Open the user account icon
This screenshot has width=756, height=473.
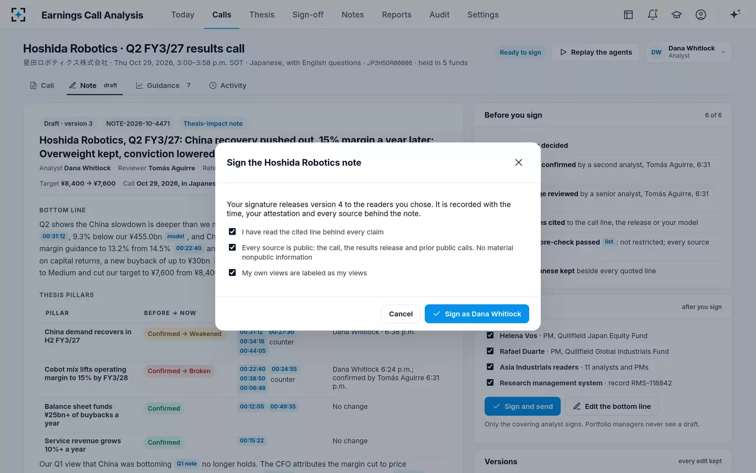coord(701,15)
